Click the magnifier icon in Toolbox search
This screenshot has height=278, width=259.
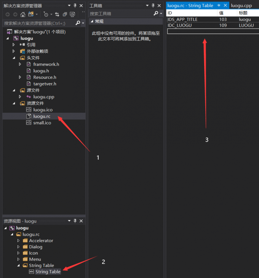(x=156, y=13)
